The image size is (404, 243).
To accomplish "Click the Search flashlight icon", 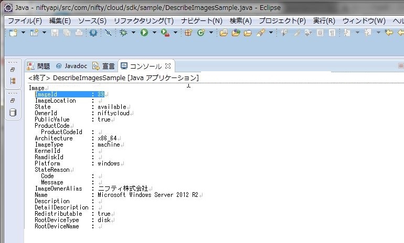I will [x=261, y=32].
